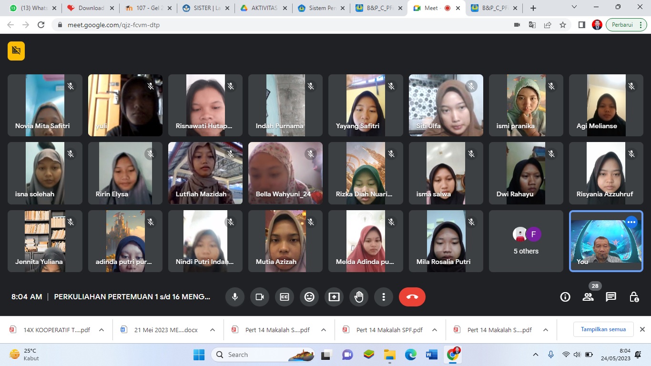Turn on closed captions
The height and width of the screenshot is (366, 651).
285,297
